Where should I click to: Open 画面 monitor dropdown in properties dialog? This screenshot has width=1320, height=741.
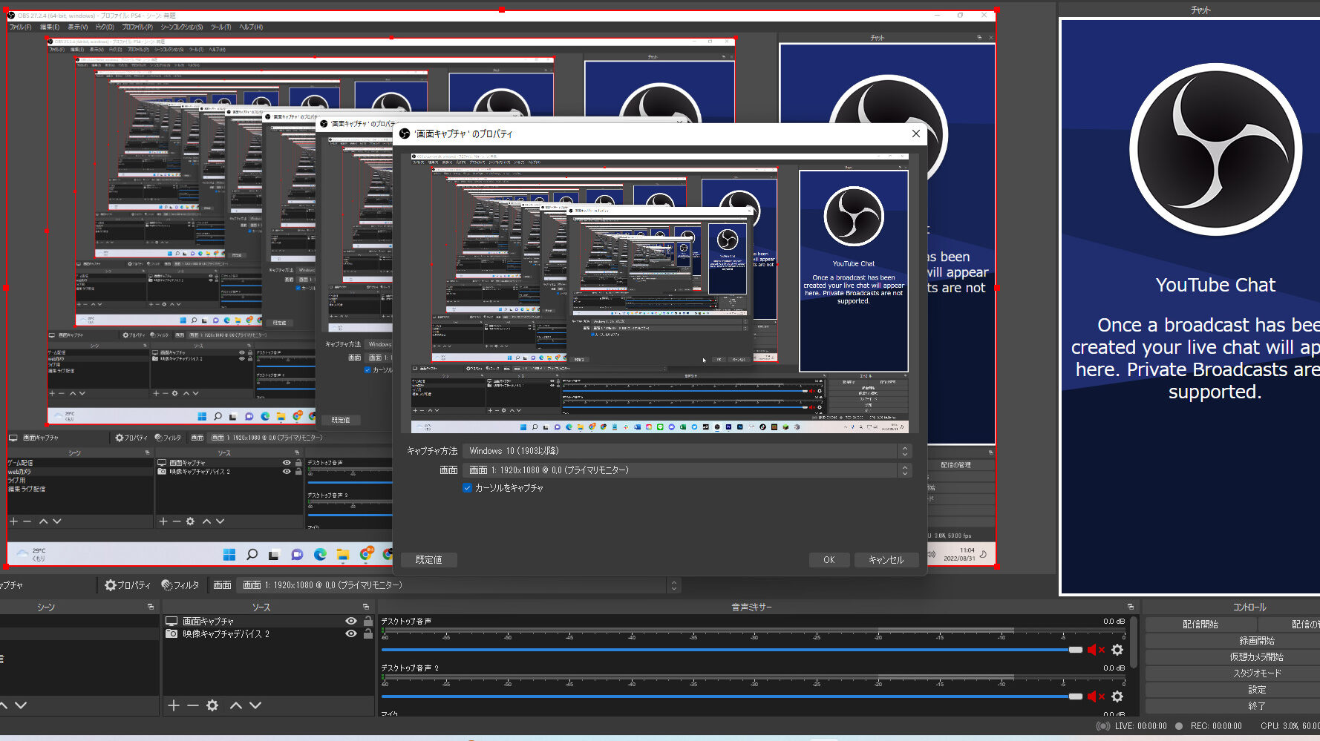click(x=686, y=470)
